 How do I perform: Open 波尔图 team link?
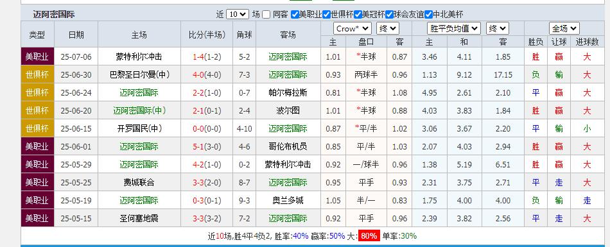click(288, 110)
